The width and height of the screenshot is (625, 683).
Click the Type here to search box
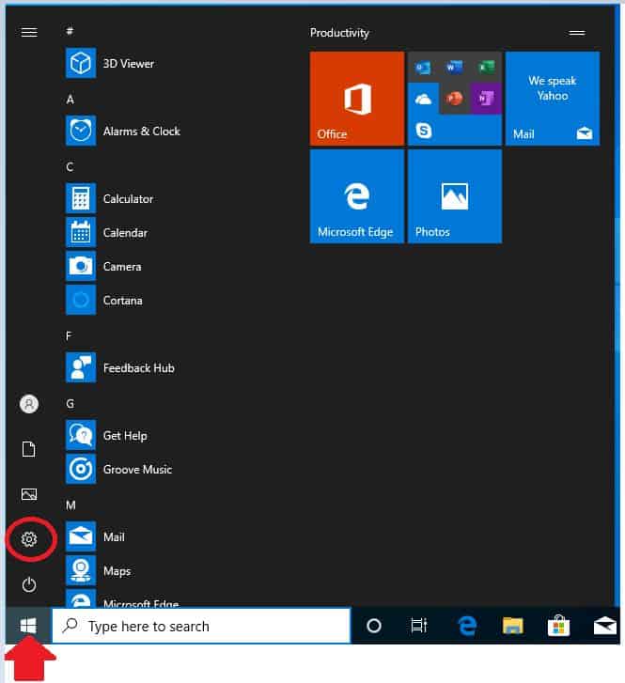[201, 627]
